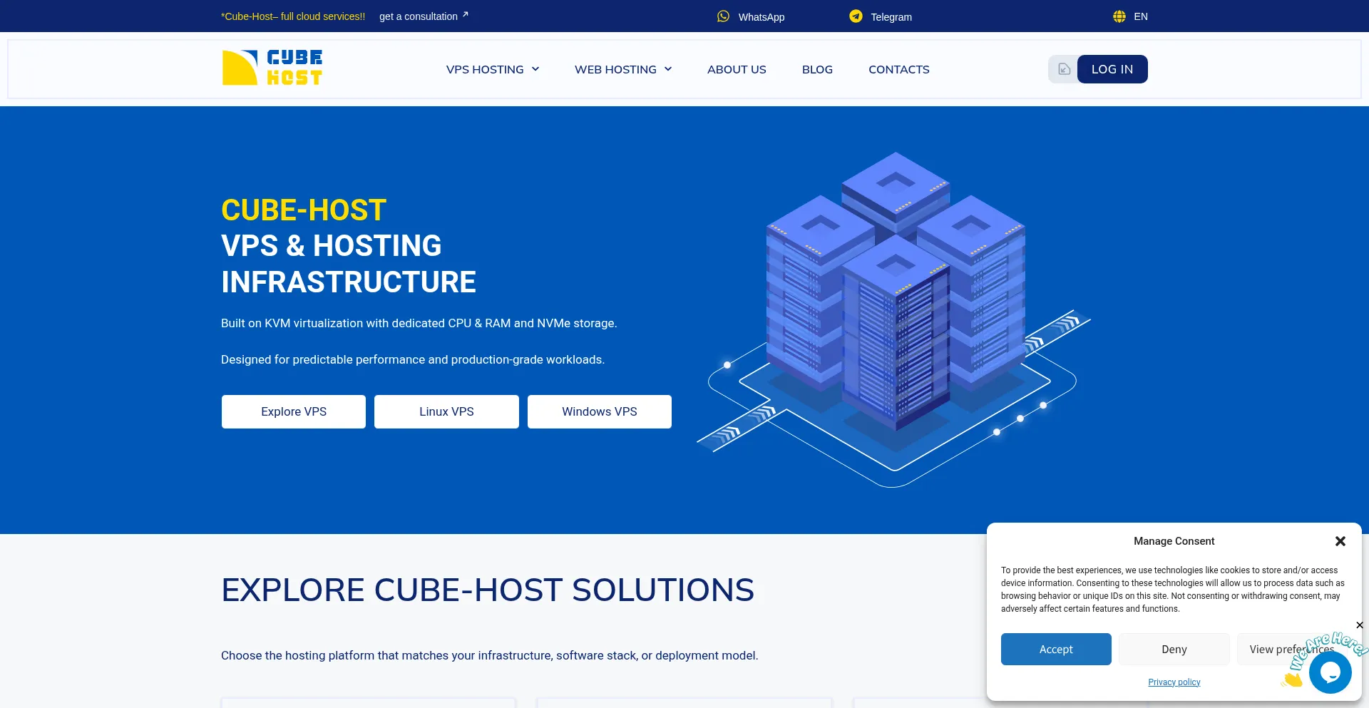Click the 'get a consultation' link
The width and height of the screenshot is (1369, 708).
point(419,16)
